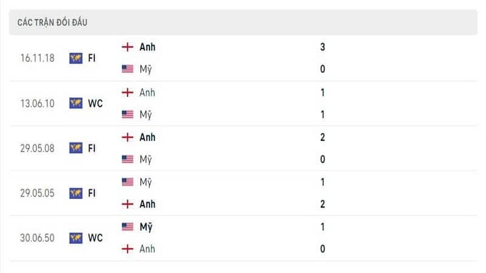Image resolution: width=486 pixels, height=273 pixels.
Task: Click the WC competition label for 30.06.50
Action: point(95,238)
